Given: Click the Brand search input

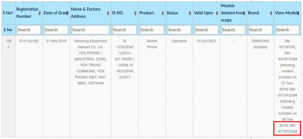Looking at the screenshot, I should (260, 30).
